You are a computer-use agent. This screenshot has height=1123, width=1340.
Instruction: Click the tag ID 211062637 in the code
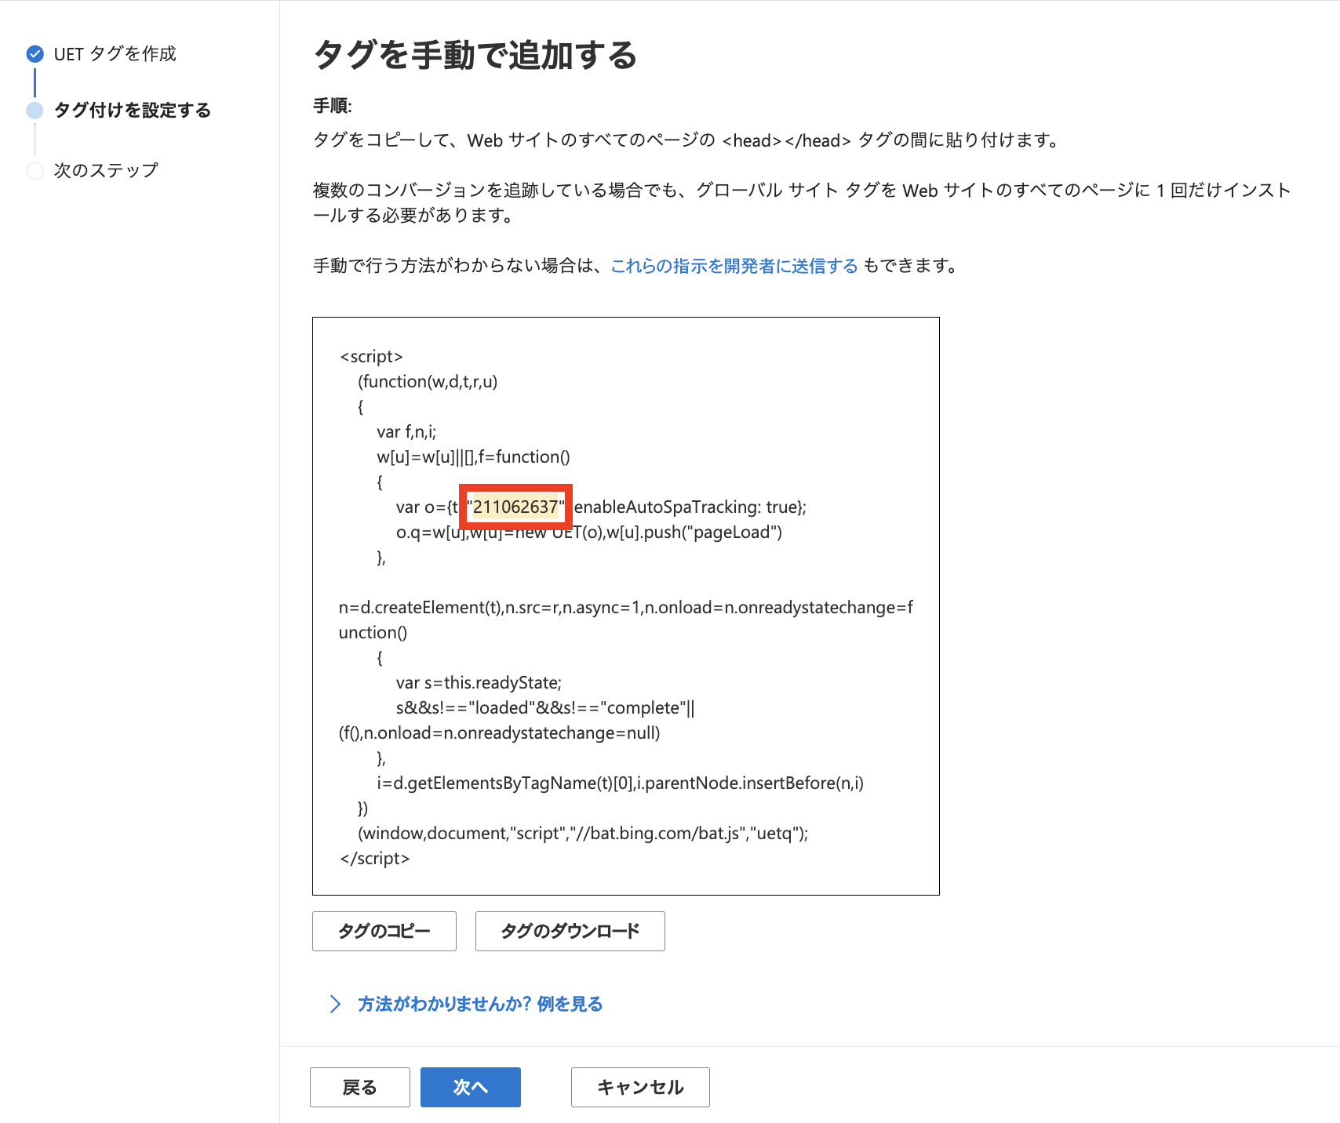pos(515,507)
